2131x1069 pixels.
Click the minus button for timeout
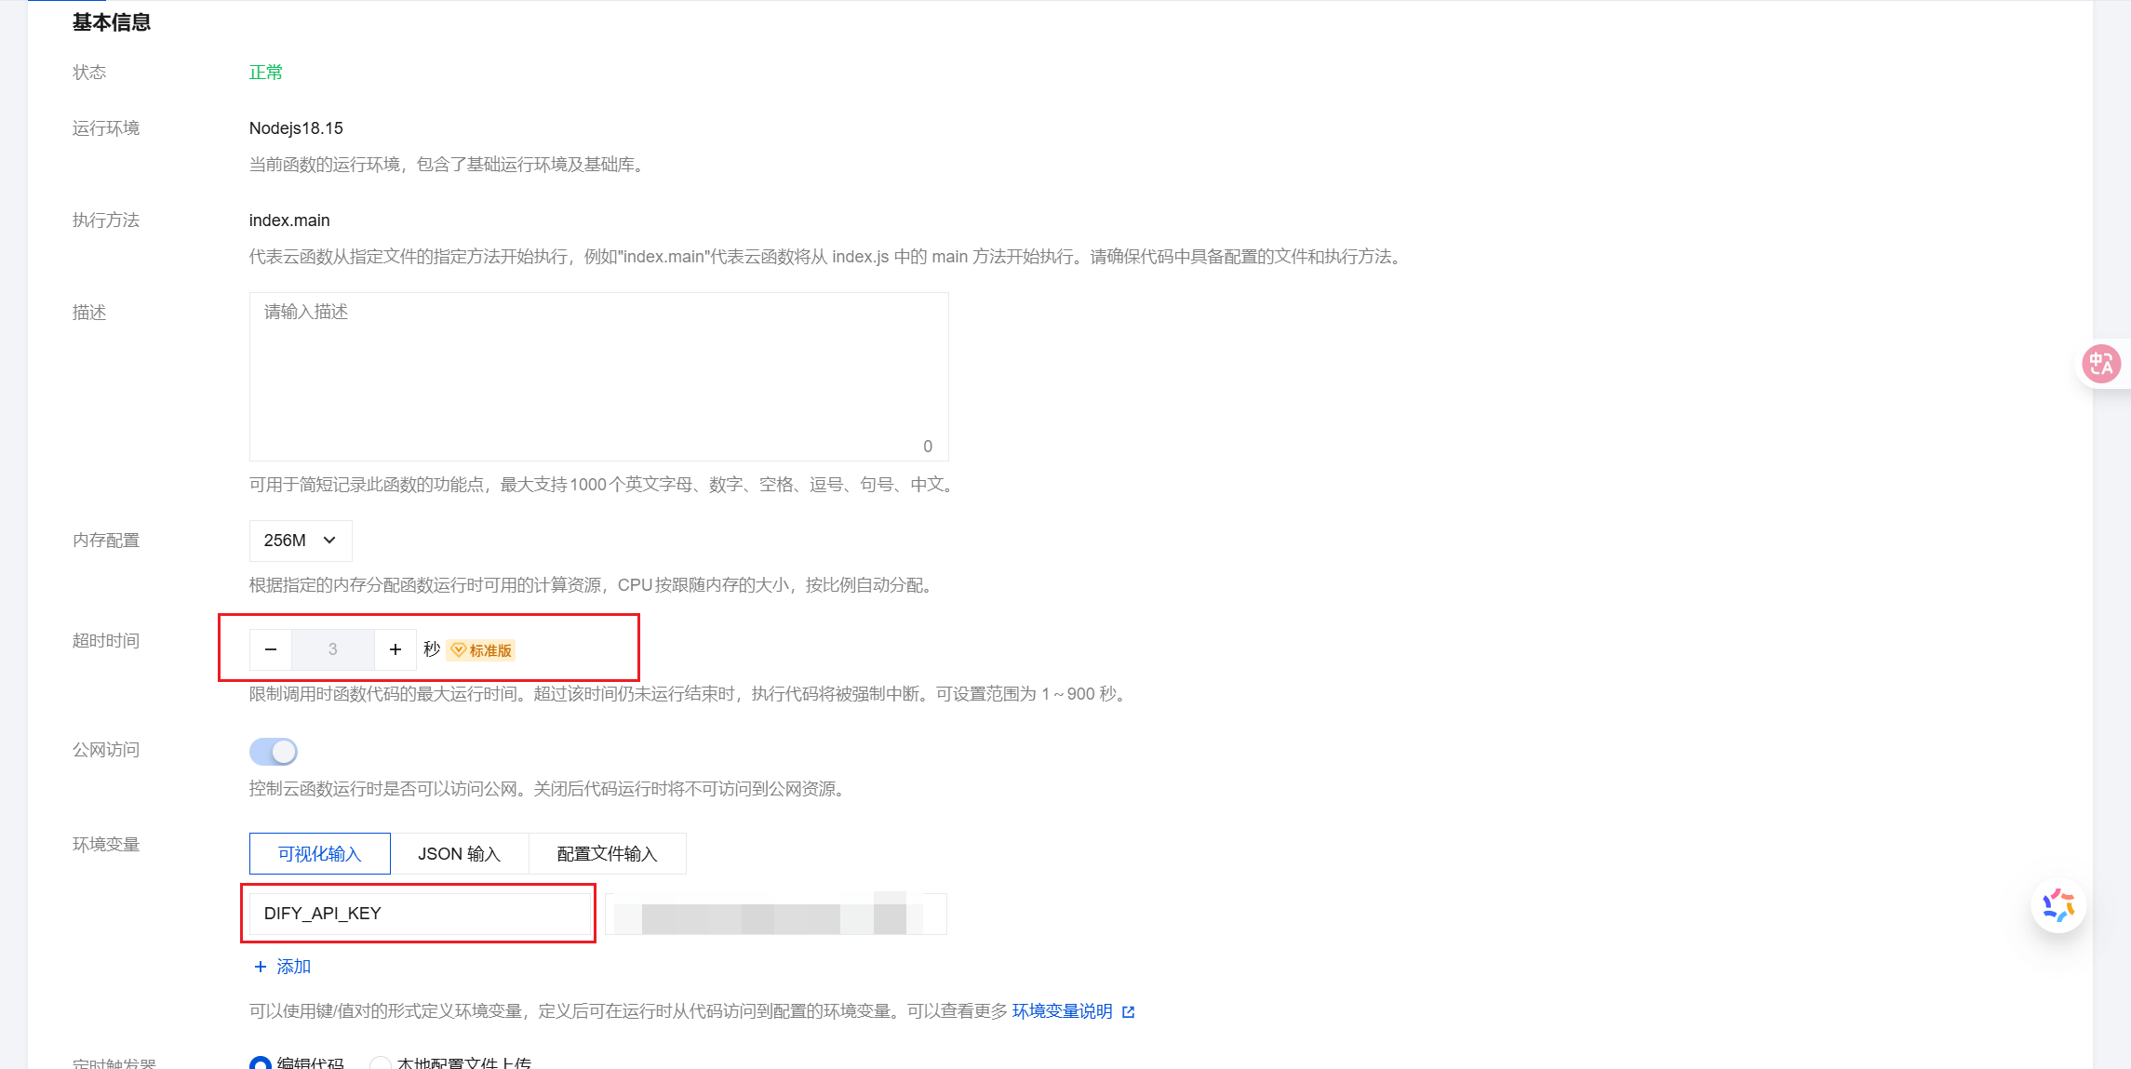tap(271, 649)
